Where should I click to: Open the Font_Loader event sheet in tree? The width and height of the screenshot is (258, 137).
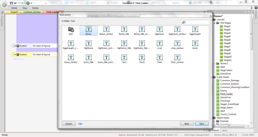coord(226,94)
